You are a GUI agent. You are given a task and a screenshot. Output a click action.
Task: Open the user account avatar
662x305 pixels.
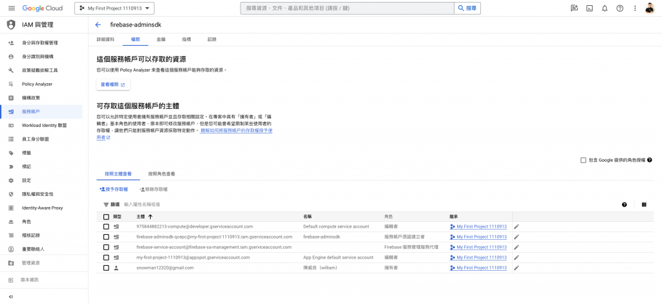click(650, 8)
